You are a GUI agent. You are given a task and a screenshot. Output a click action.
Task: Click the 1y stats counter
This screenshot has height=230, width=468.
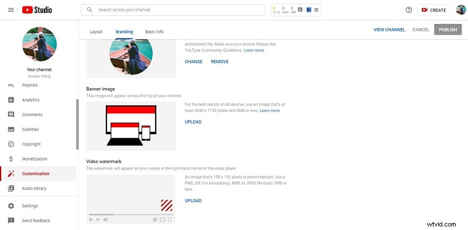(x=276, y=10)
